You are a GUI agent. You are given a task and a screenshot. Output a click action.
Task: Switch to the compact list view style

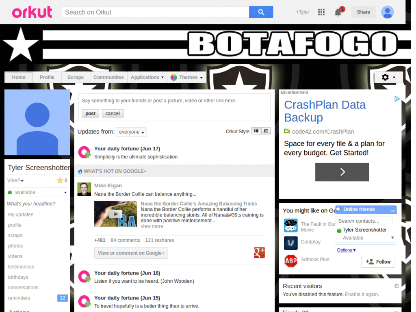[x=266, y=131]
